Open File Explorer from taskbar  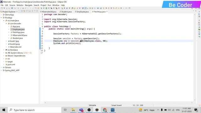click(x=73, y=110)
